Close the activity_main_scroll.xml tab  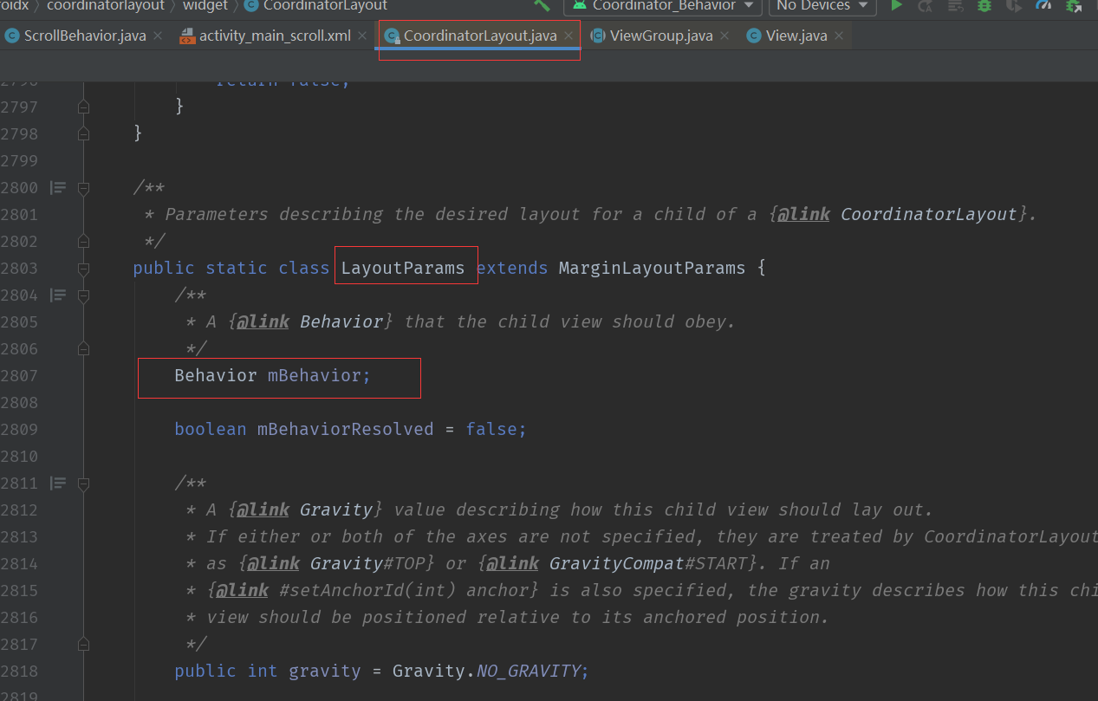click(x=362, y=36)
